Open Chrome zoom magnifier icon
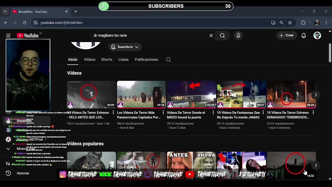The image size is (332, 187). pos(282,23)
